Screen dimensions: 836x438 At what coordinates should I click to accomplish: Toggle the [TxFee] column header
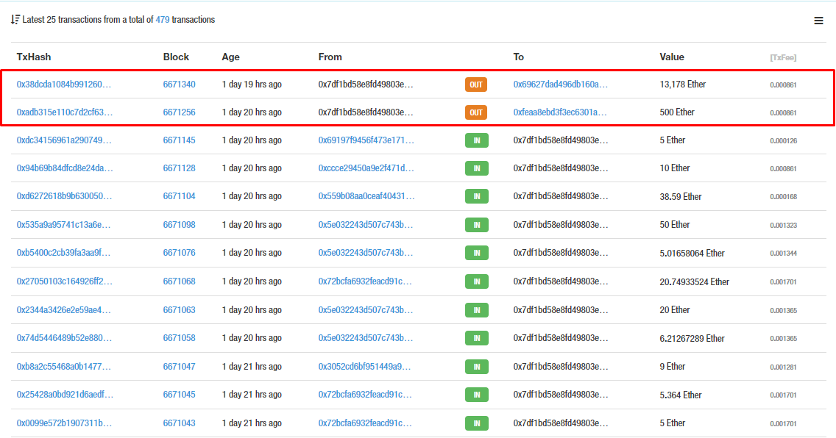pos(783,57)
